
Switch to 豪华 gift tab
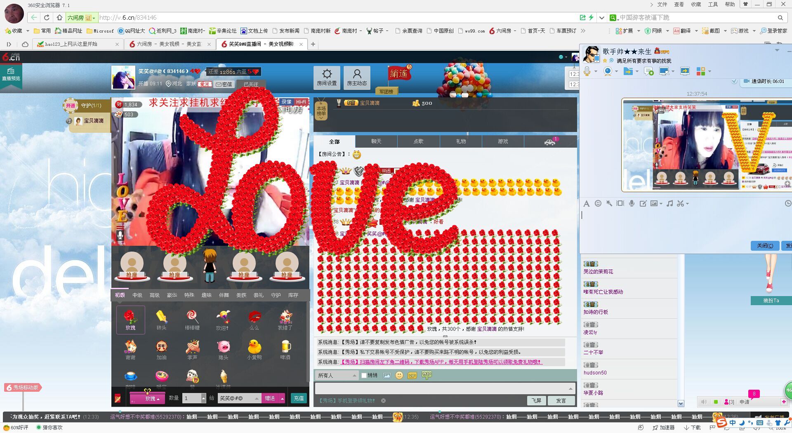click(172, 295)
